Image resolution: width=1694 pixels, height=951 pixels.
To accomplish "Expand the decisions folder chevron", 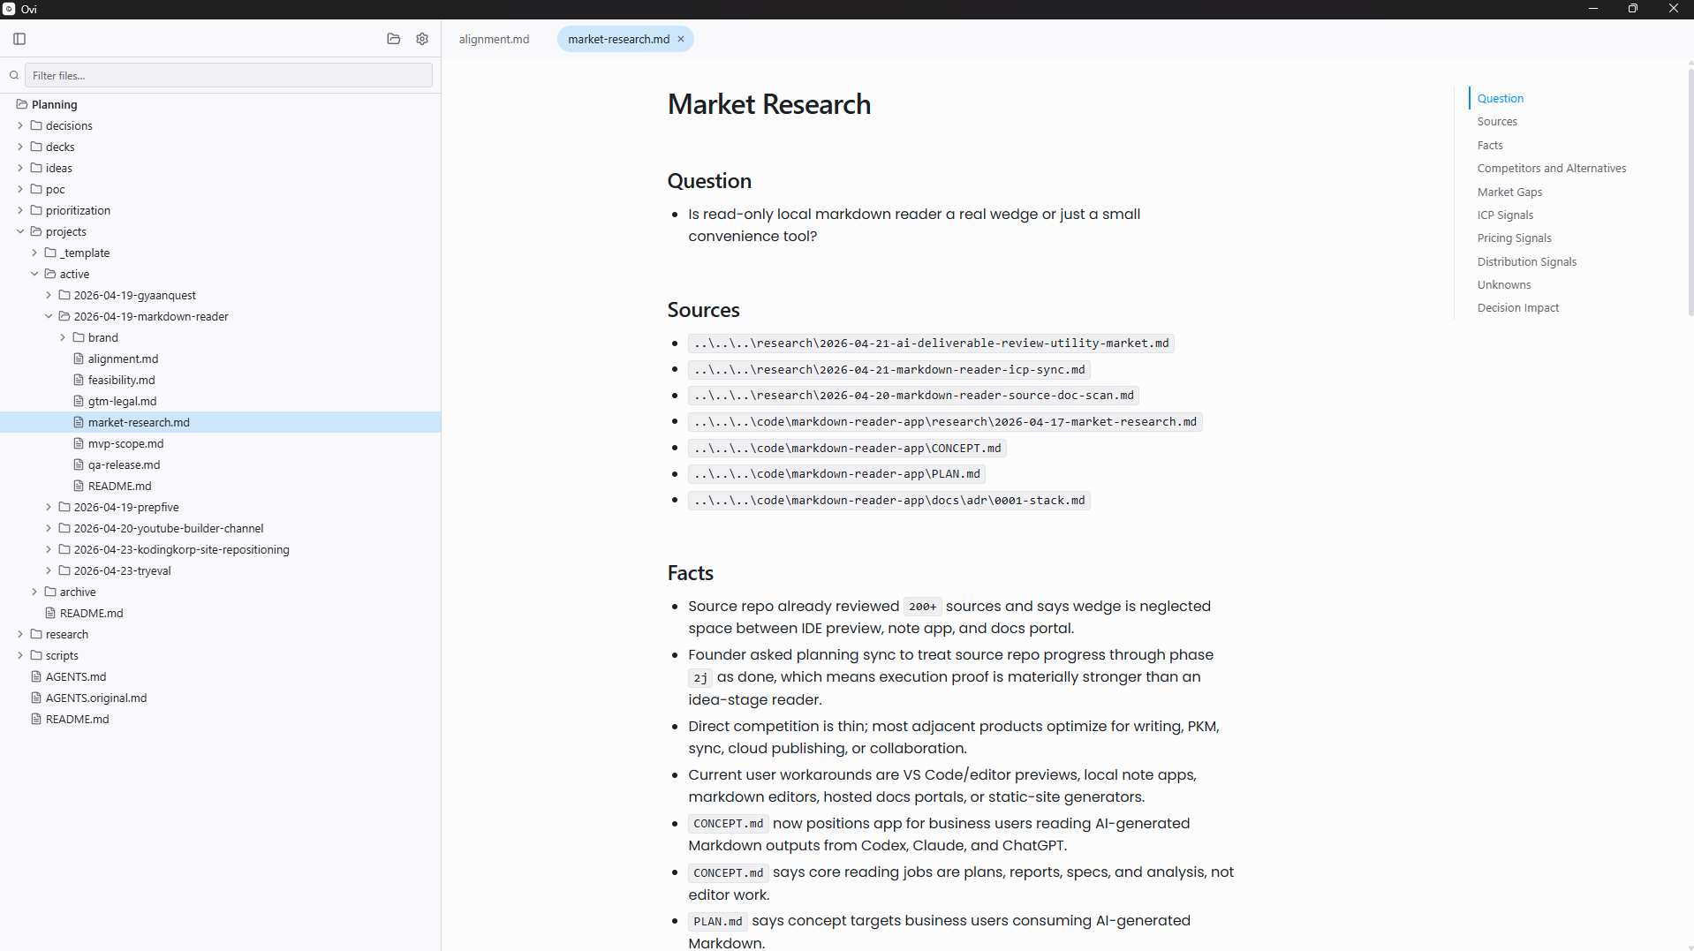I will pos(20,126).
